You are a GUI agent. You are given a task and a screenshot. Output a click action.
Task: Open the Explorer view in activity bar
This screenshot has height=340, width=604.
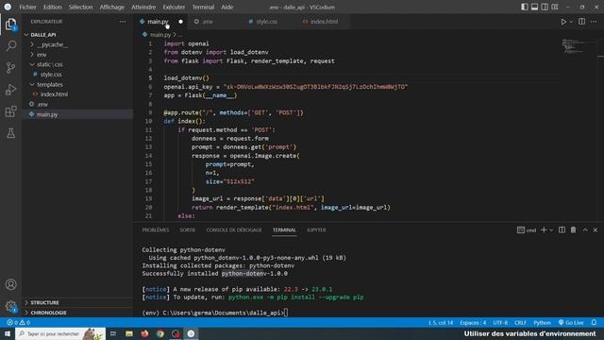click(x=10, y=25)
